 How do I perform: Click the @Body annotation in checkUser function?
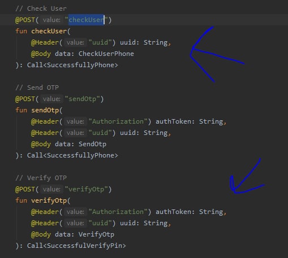click(41, 54)
